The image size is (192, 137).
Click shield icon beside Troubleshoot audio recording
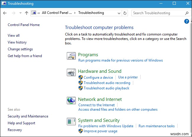pyautogui.click(x=81, y=83)
